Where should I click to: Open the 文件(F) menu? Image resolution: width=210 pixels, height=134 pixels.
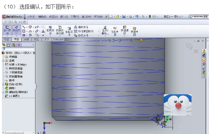[31, 17]
